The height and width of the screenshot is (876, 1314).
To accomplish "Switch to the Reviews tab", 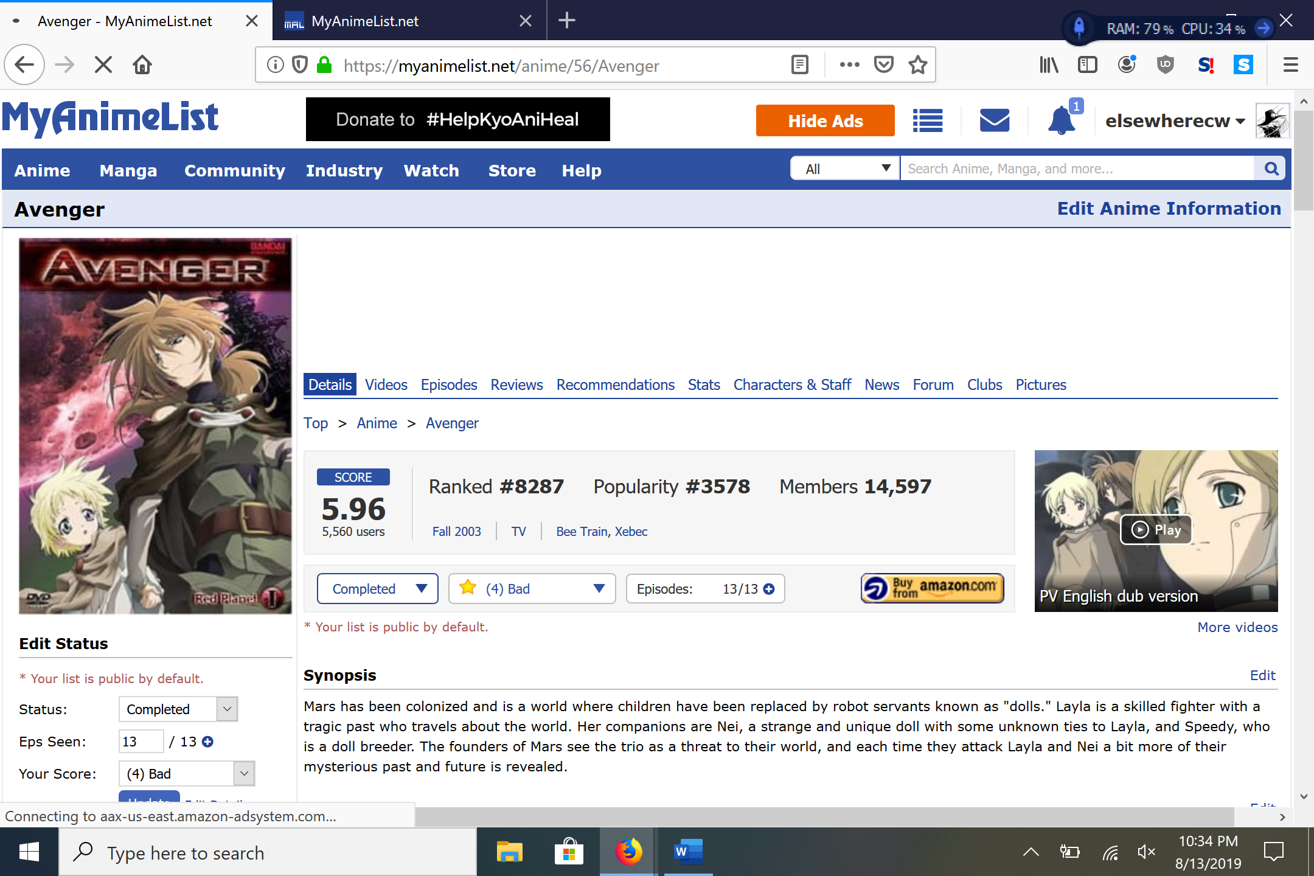I will point(516,384).
